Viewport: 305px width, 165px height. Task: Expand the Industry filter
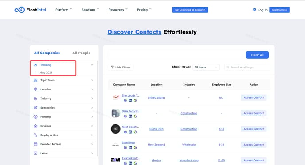(x=92, y=98)
